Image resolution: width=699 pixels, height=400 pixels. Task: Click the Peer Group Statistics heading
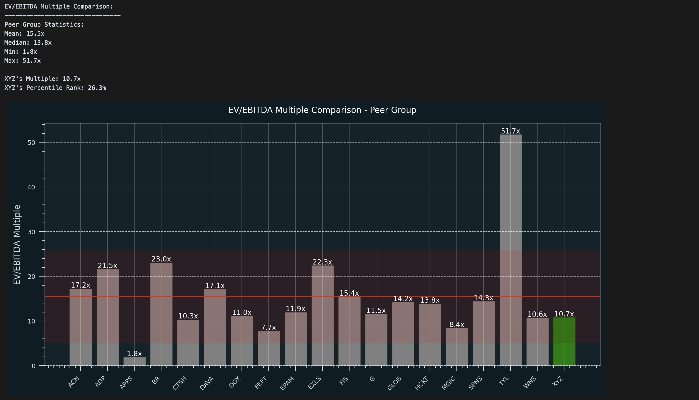44,24
